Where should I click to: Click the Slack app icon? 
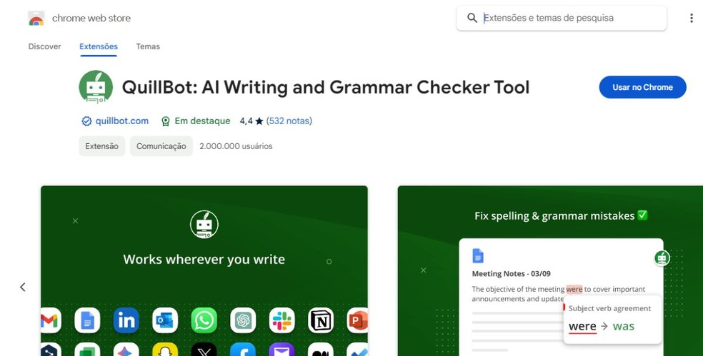(x=282, y=320)
